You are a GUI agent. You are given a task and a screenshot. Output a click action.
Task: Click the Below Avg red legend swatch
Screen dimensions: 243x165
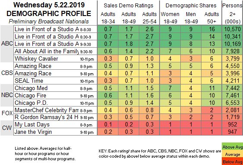pos(232,162)
